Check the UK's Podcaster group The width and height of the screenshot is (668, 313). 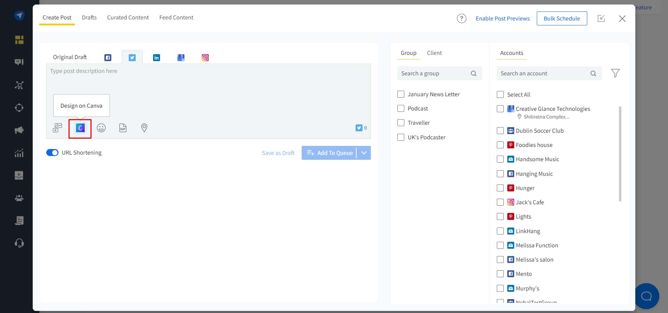point(401,137)
